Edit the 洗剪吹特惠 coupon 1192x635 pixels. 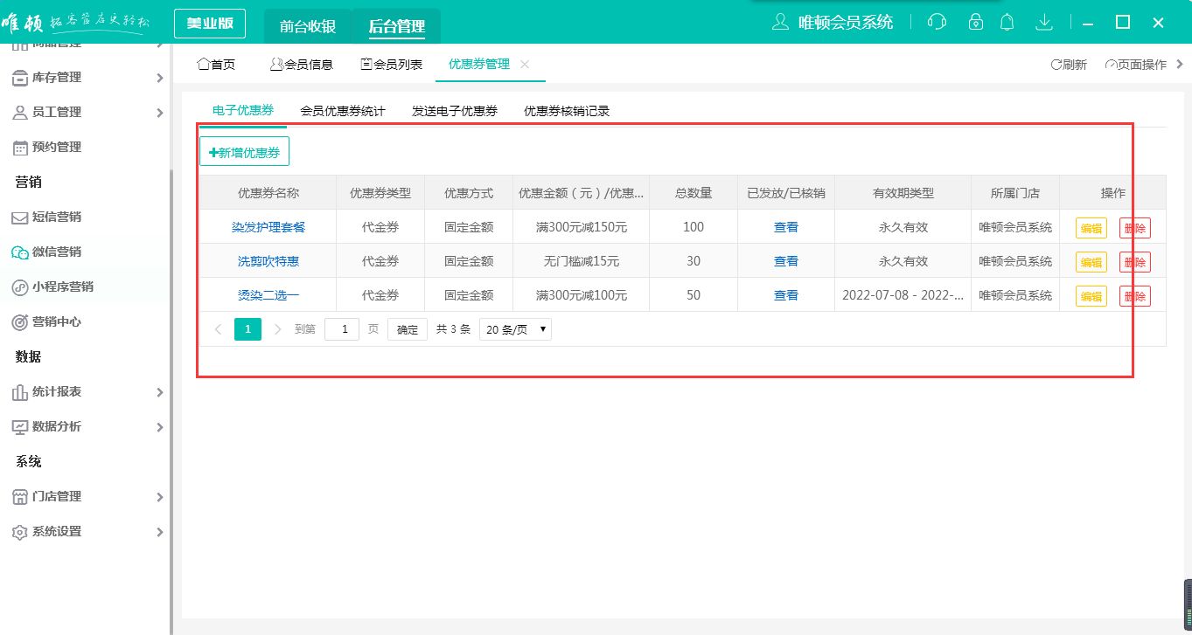[1091, 262]
